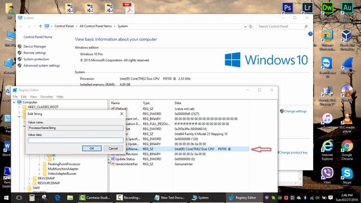Select the Update Status registry value
This screenshot has width=361, height=203.
(125, 159)
